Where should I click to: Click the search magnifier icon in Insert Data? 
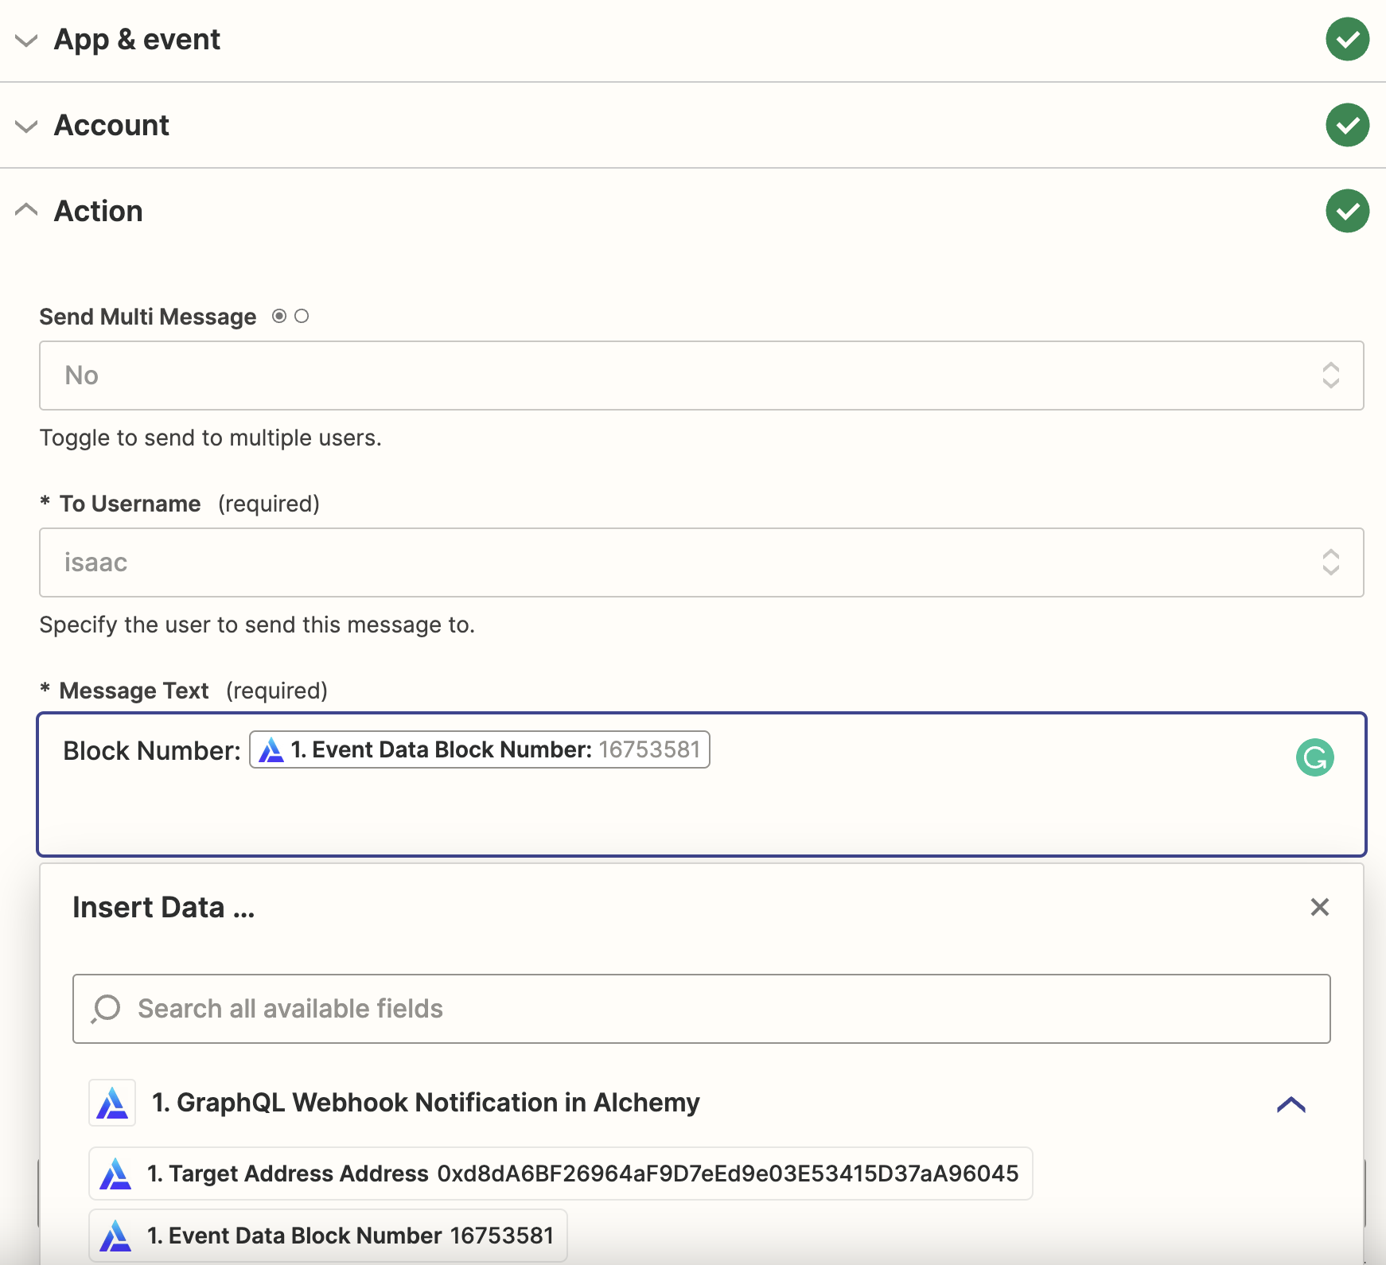[106, 1009]
